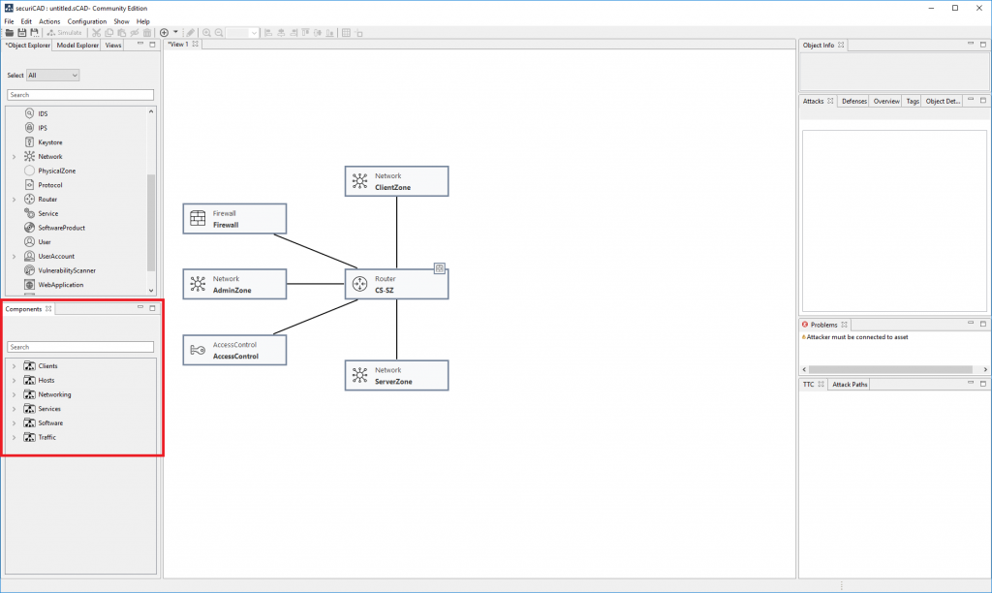The image size is (992, 593).
Task: Open the Help menu
Action: click(x=143, y=21)
